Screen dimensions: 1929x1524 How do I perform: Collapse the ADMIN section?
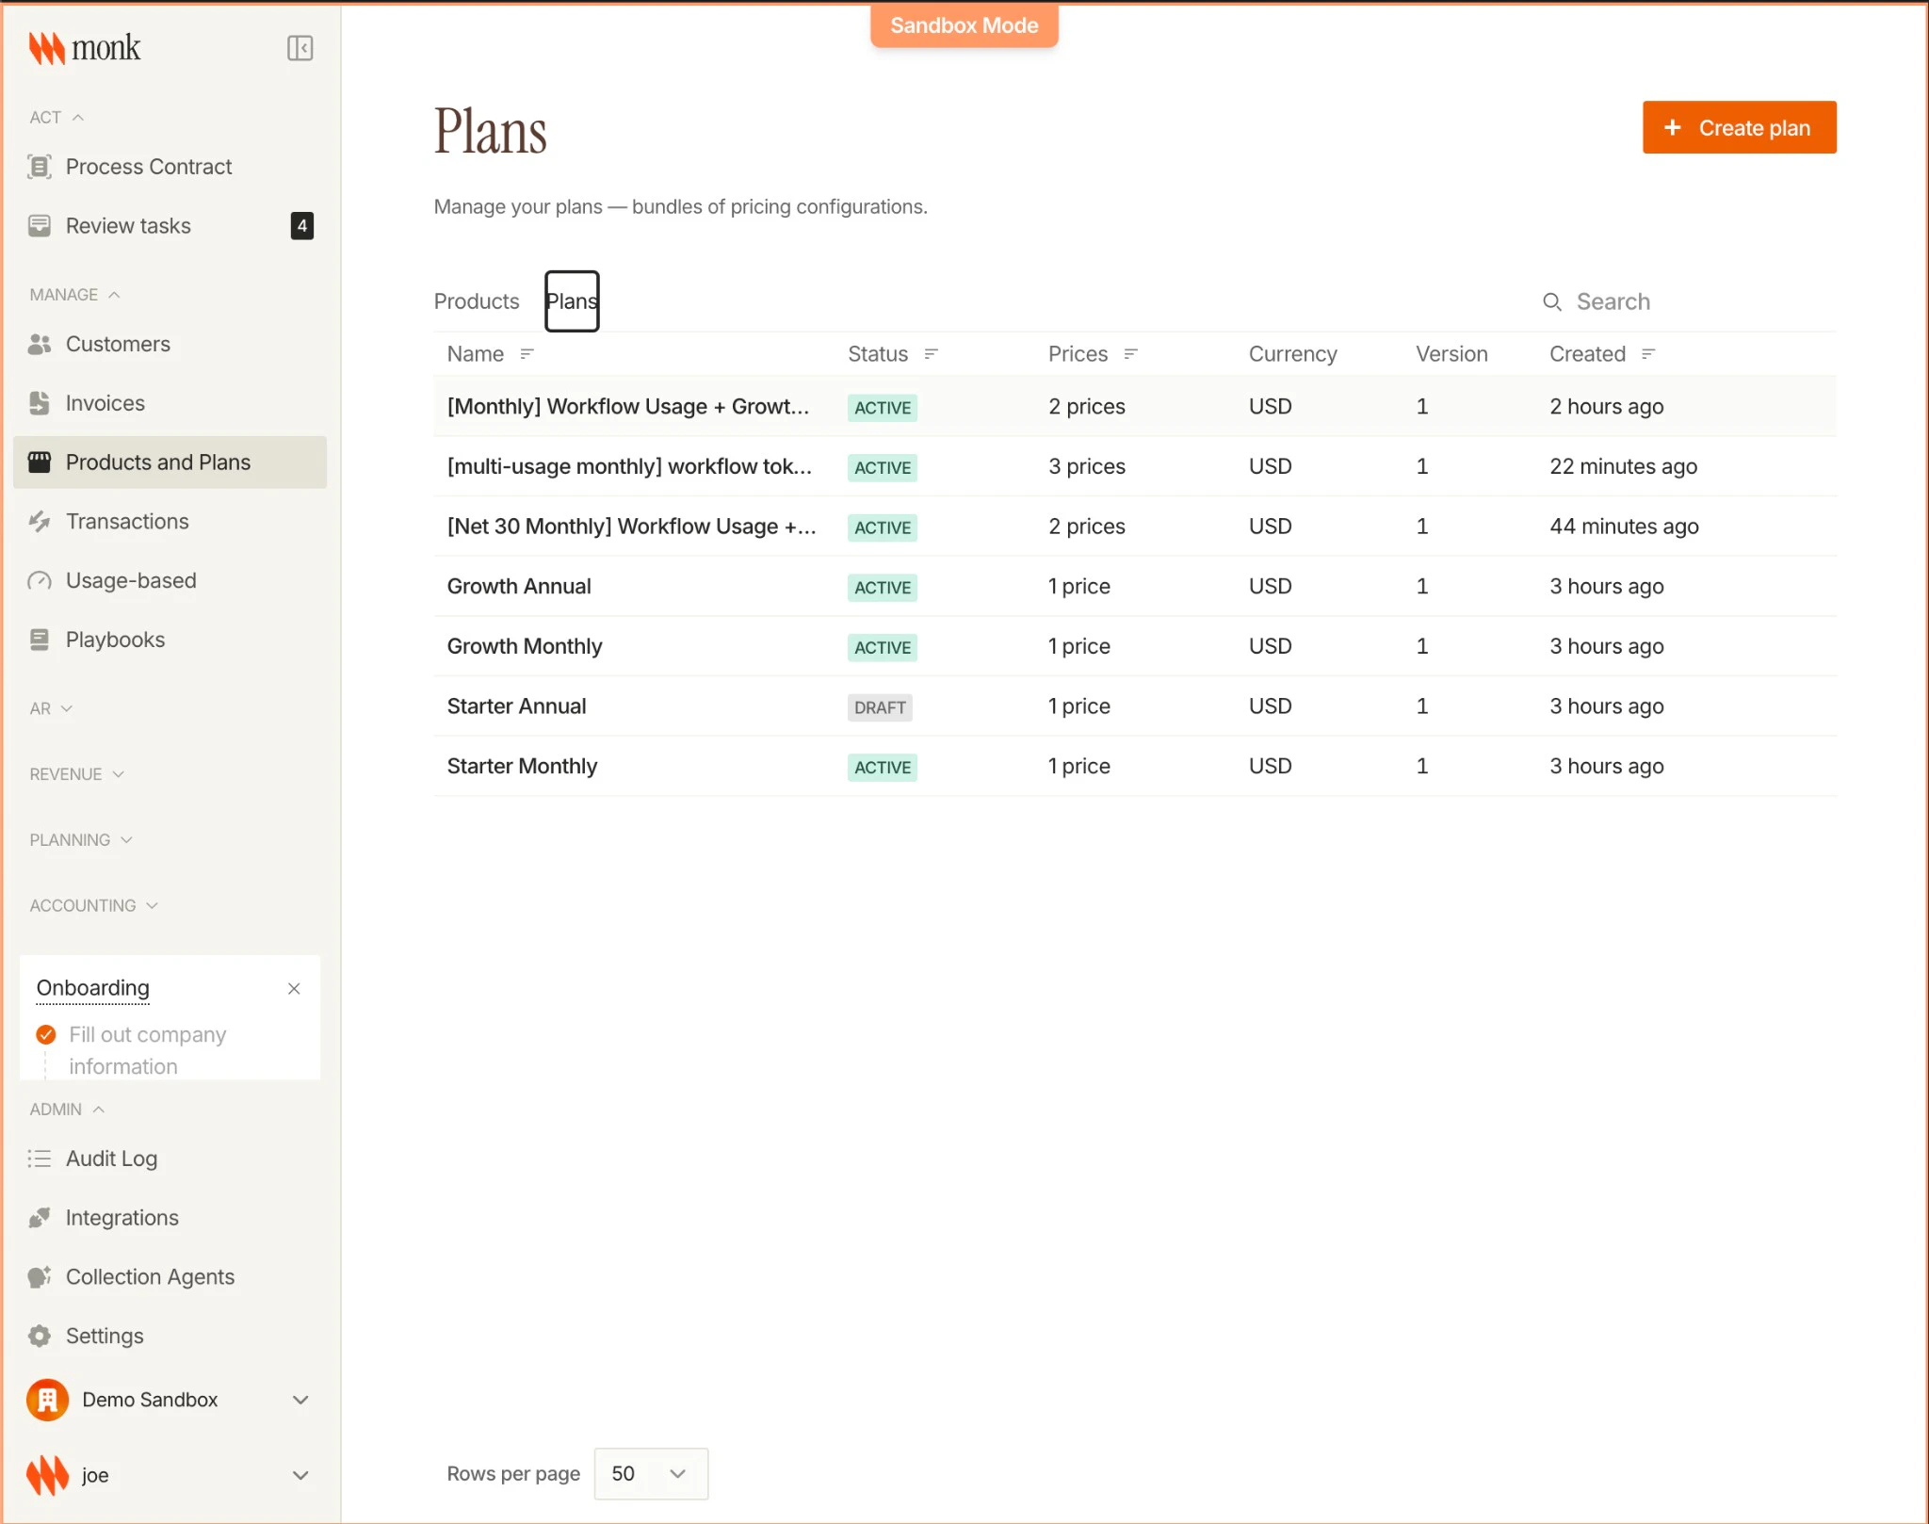(x=98, y=1109)
